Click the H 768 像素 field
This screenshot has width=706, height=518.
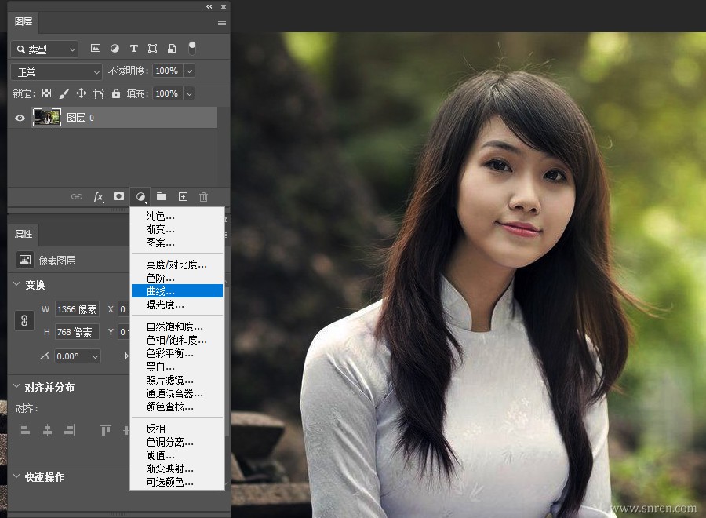pos(77,332)
